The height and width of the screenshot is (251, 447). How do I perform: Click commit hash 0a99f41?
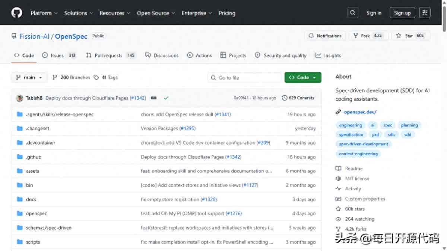(241, 98)
